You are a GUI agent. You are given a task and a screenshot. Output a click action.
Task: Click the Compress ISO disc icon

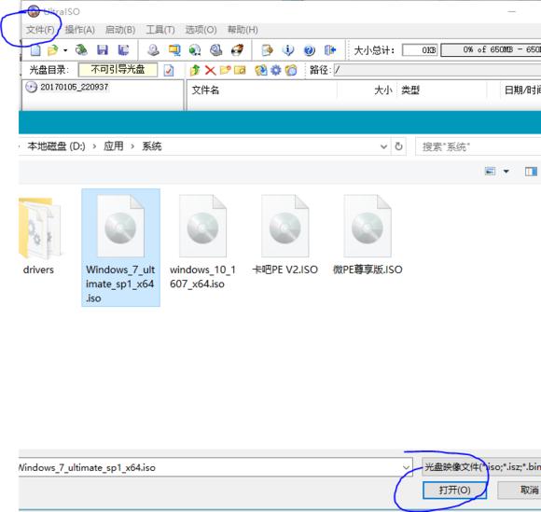point(195,50)
